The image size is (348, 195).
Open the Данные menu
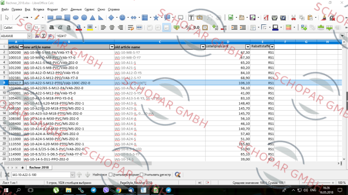tap(76, 10)
